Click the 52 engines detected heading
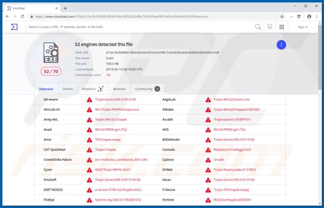The height and width of the screenshot is (208, 324). pyautogui.click(x=103, y=44)
